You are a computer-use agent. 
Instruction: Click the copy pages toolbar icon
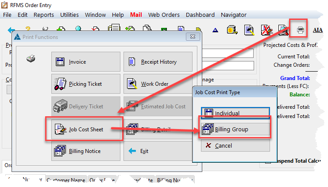tap(147, 28)
